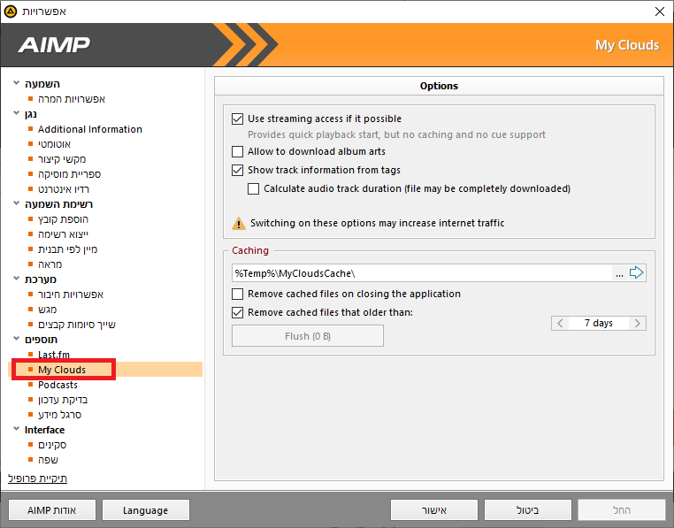The image size is (674, 528).
Task: Collapse the רשימת השמעה tree section
Action: point(16,203)
